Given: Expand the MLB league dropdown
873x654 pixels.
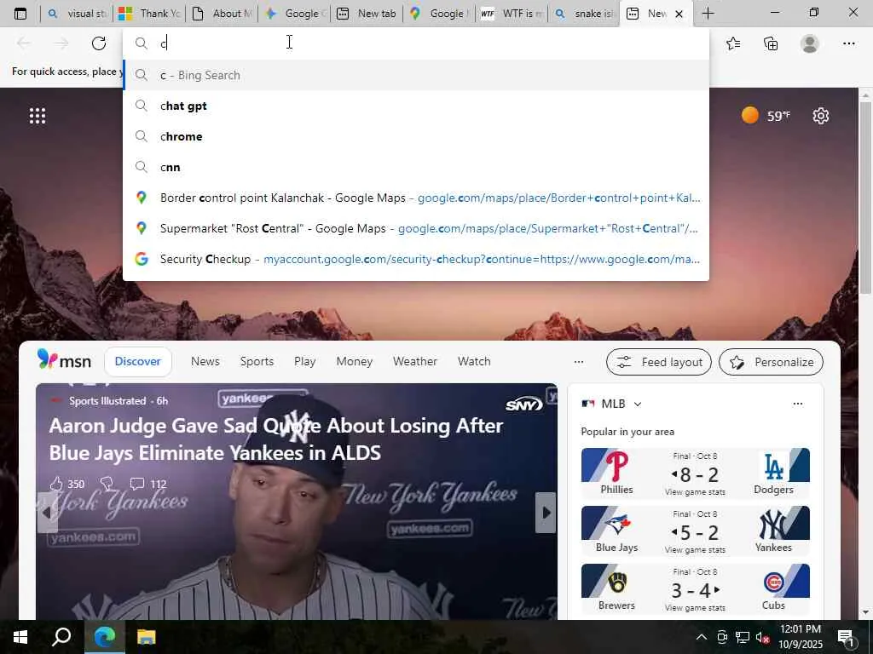Looking at the screenshot, I should pyautogui.click(x=638, y=404).
